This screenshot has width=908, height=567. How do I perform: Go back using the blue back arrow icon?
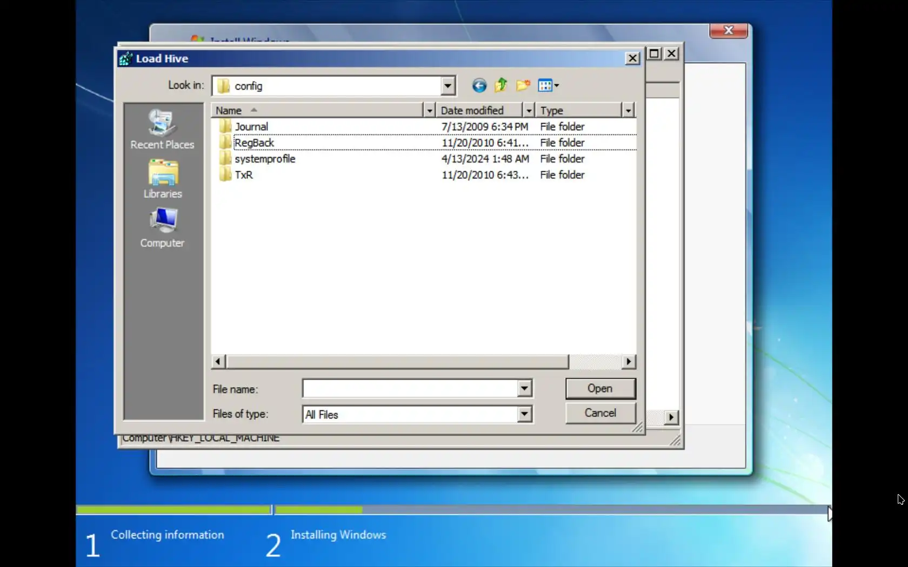point(479,85)
